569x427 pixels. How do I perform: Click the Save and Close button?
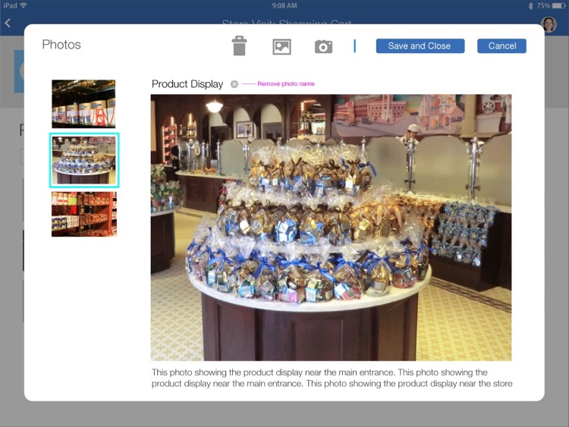420,46
